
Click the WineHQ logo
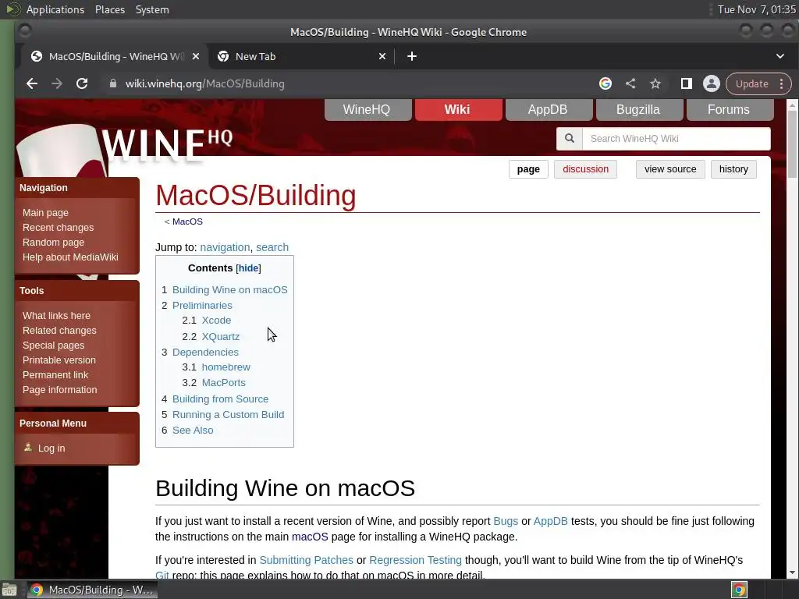pos(167,145)
